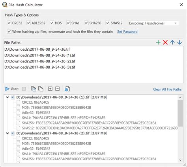Screen dimensions: 187x167
Task: Click the collapse all minus box icon
Action: click(57, 89)
